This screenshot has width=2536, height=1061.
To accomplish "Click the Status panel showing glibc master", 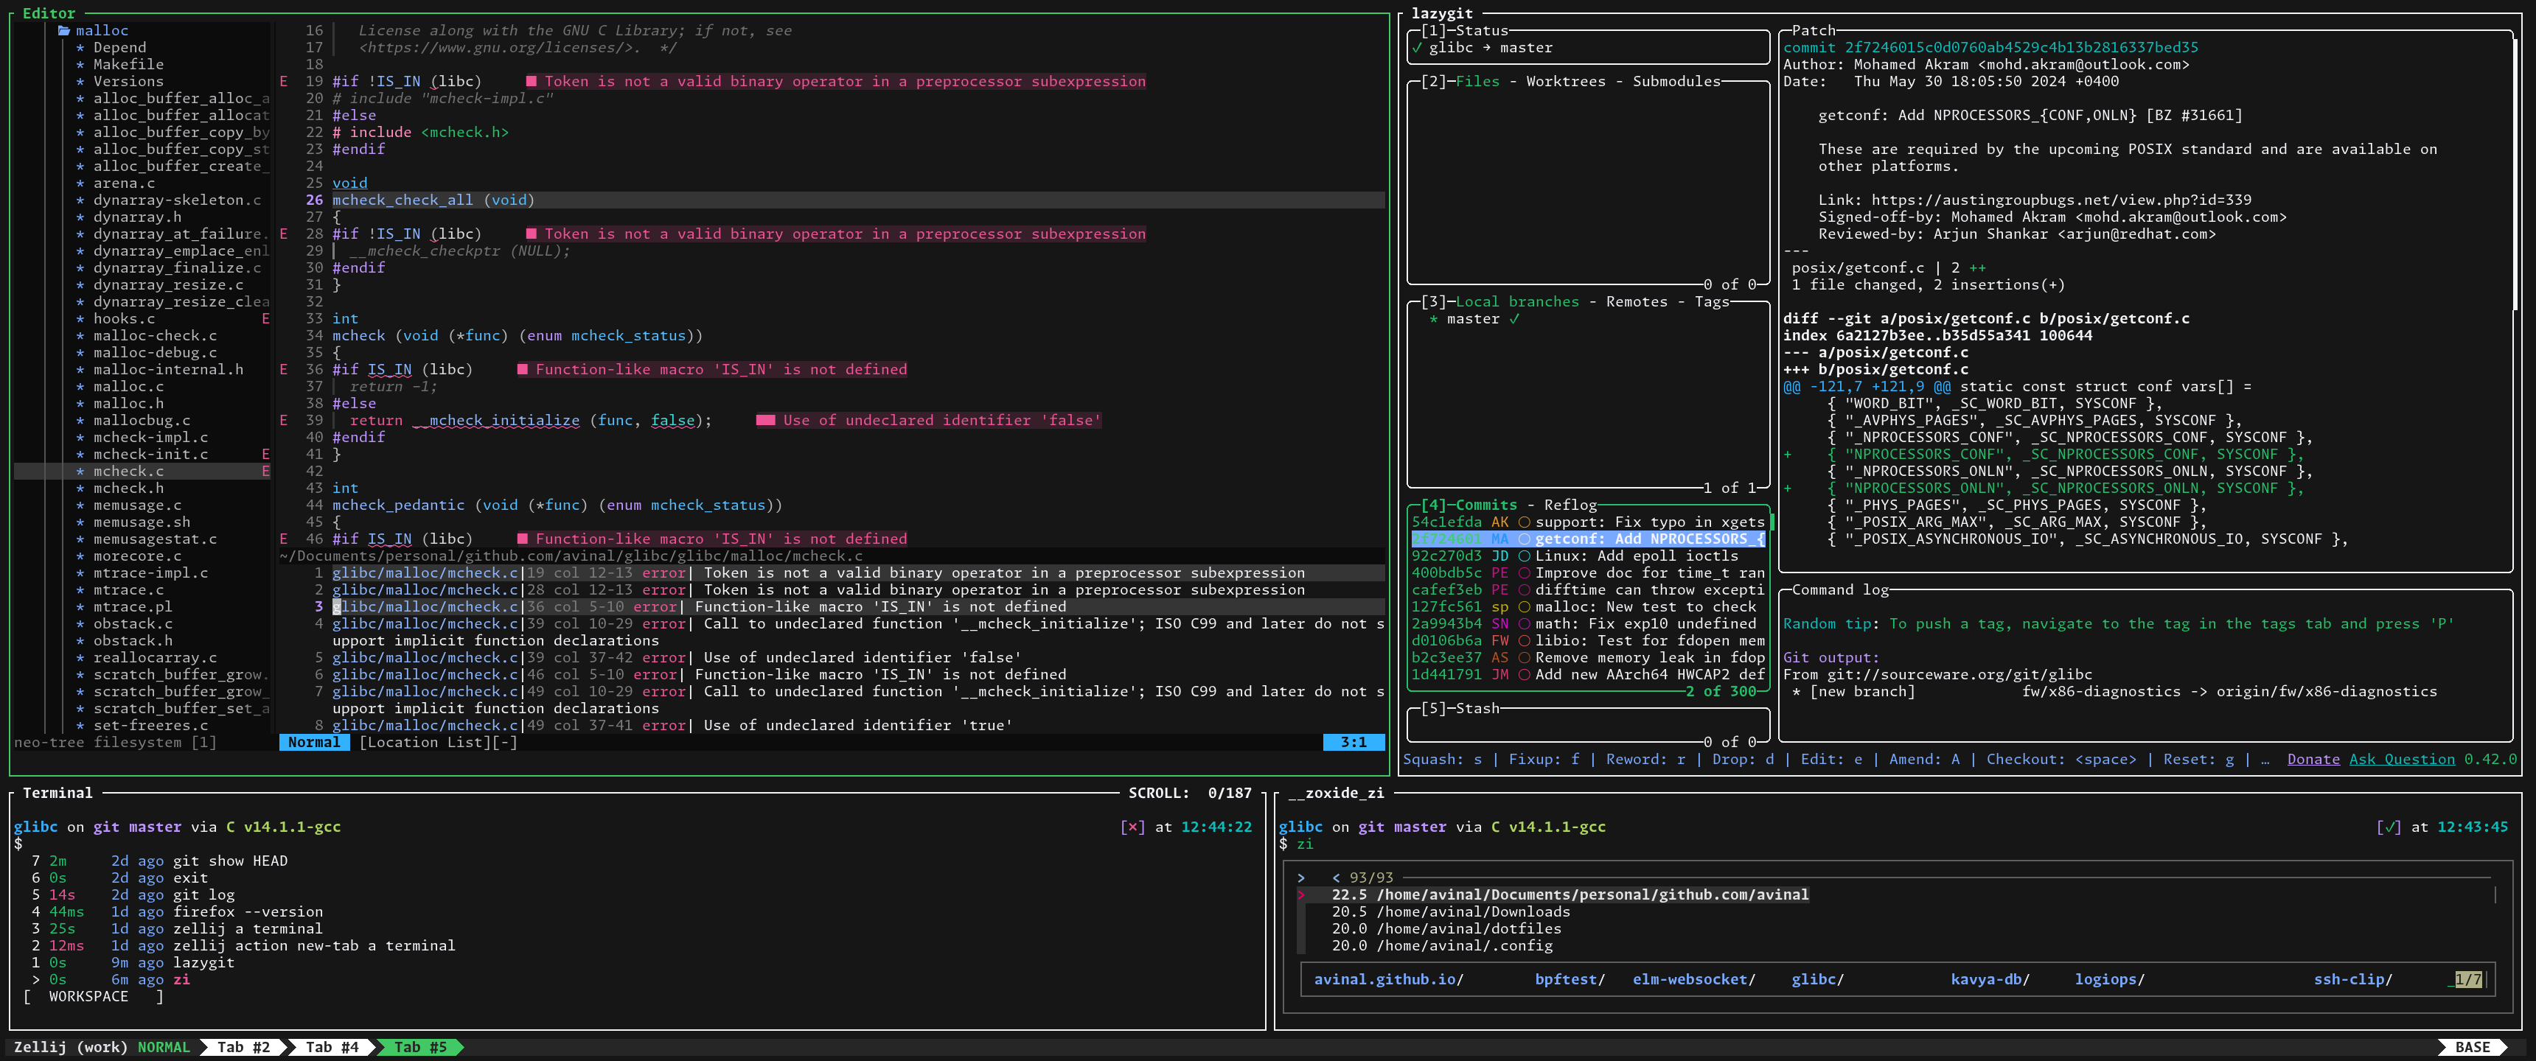I will [x=1588, y=47].
